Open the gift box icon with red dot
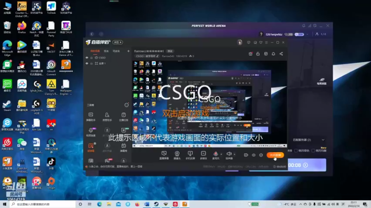 click(x=250, y=54)
